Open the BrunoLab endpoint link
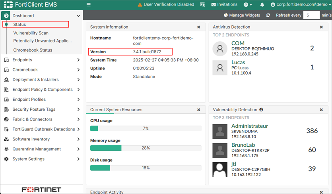332x194 pixels. [243, 145]
